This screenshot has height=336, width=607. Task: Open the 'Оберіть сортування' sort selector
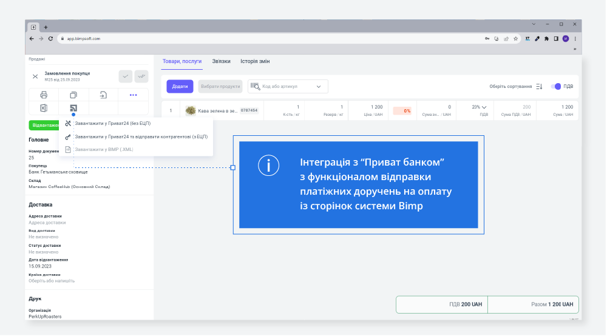(x=516, y=87)
